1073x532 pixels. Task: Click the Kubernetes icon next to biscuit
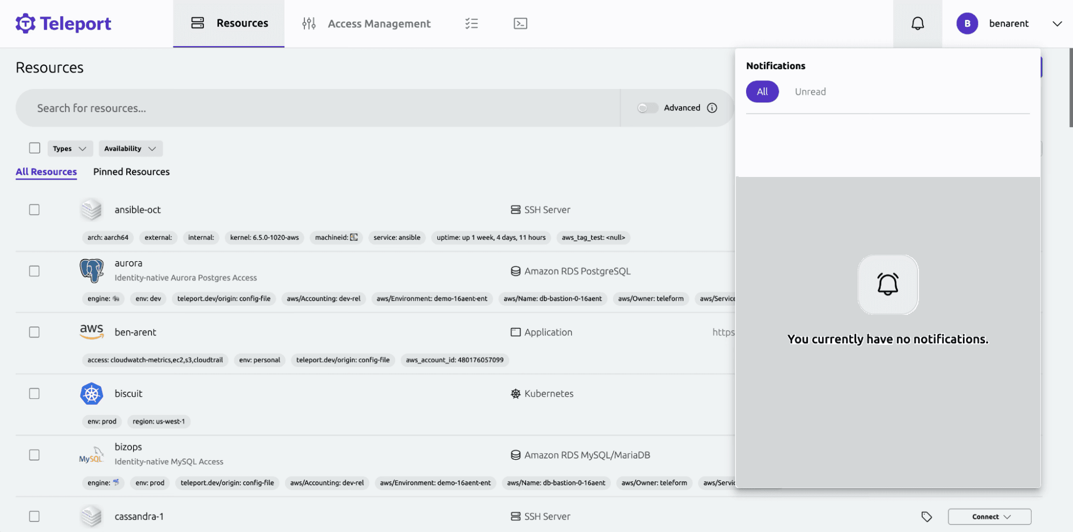pos(91,393)
